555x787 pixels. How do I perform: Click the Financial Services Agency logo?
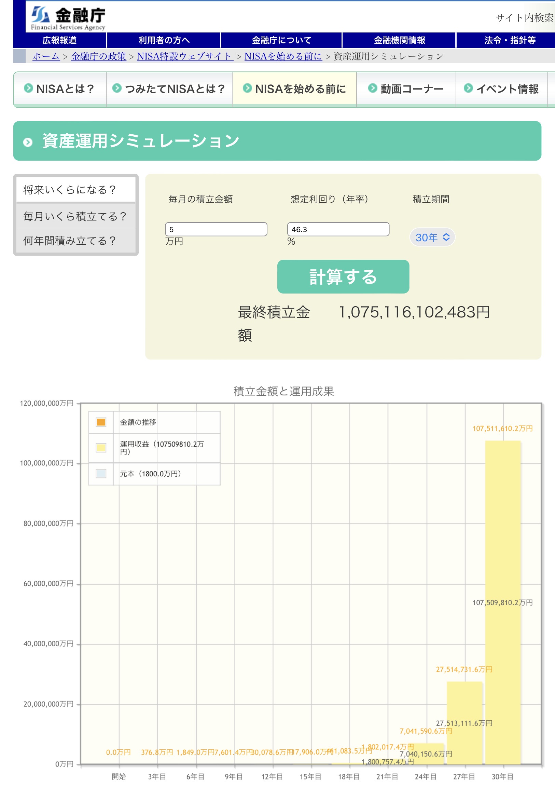click(x=68, y=18)
